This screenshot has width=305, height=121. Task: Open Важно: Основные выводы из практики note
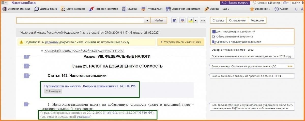pos(247,76)
